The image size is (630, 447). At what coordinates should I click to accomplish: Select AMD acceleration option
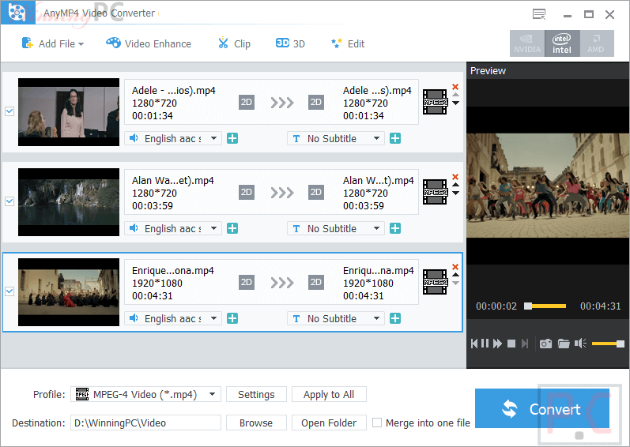click(596, 43)
